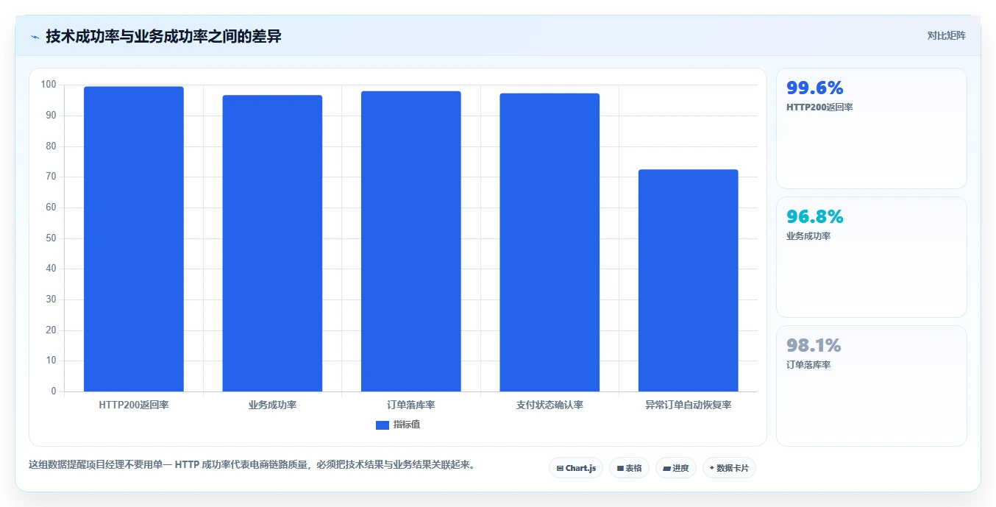The width and height of the screenshot is (996, 507).
Task: Click the 96.8% value card
Action: coord(872,257)
